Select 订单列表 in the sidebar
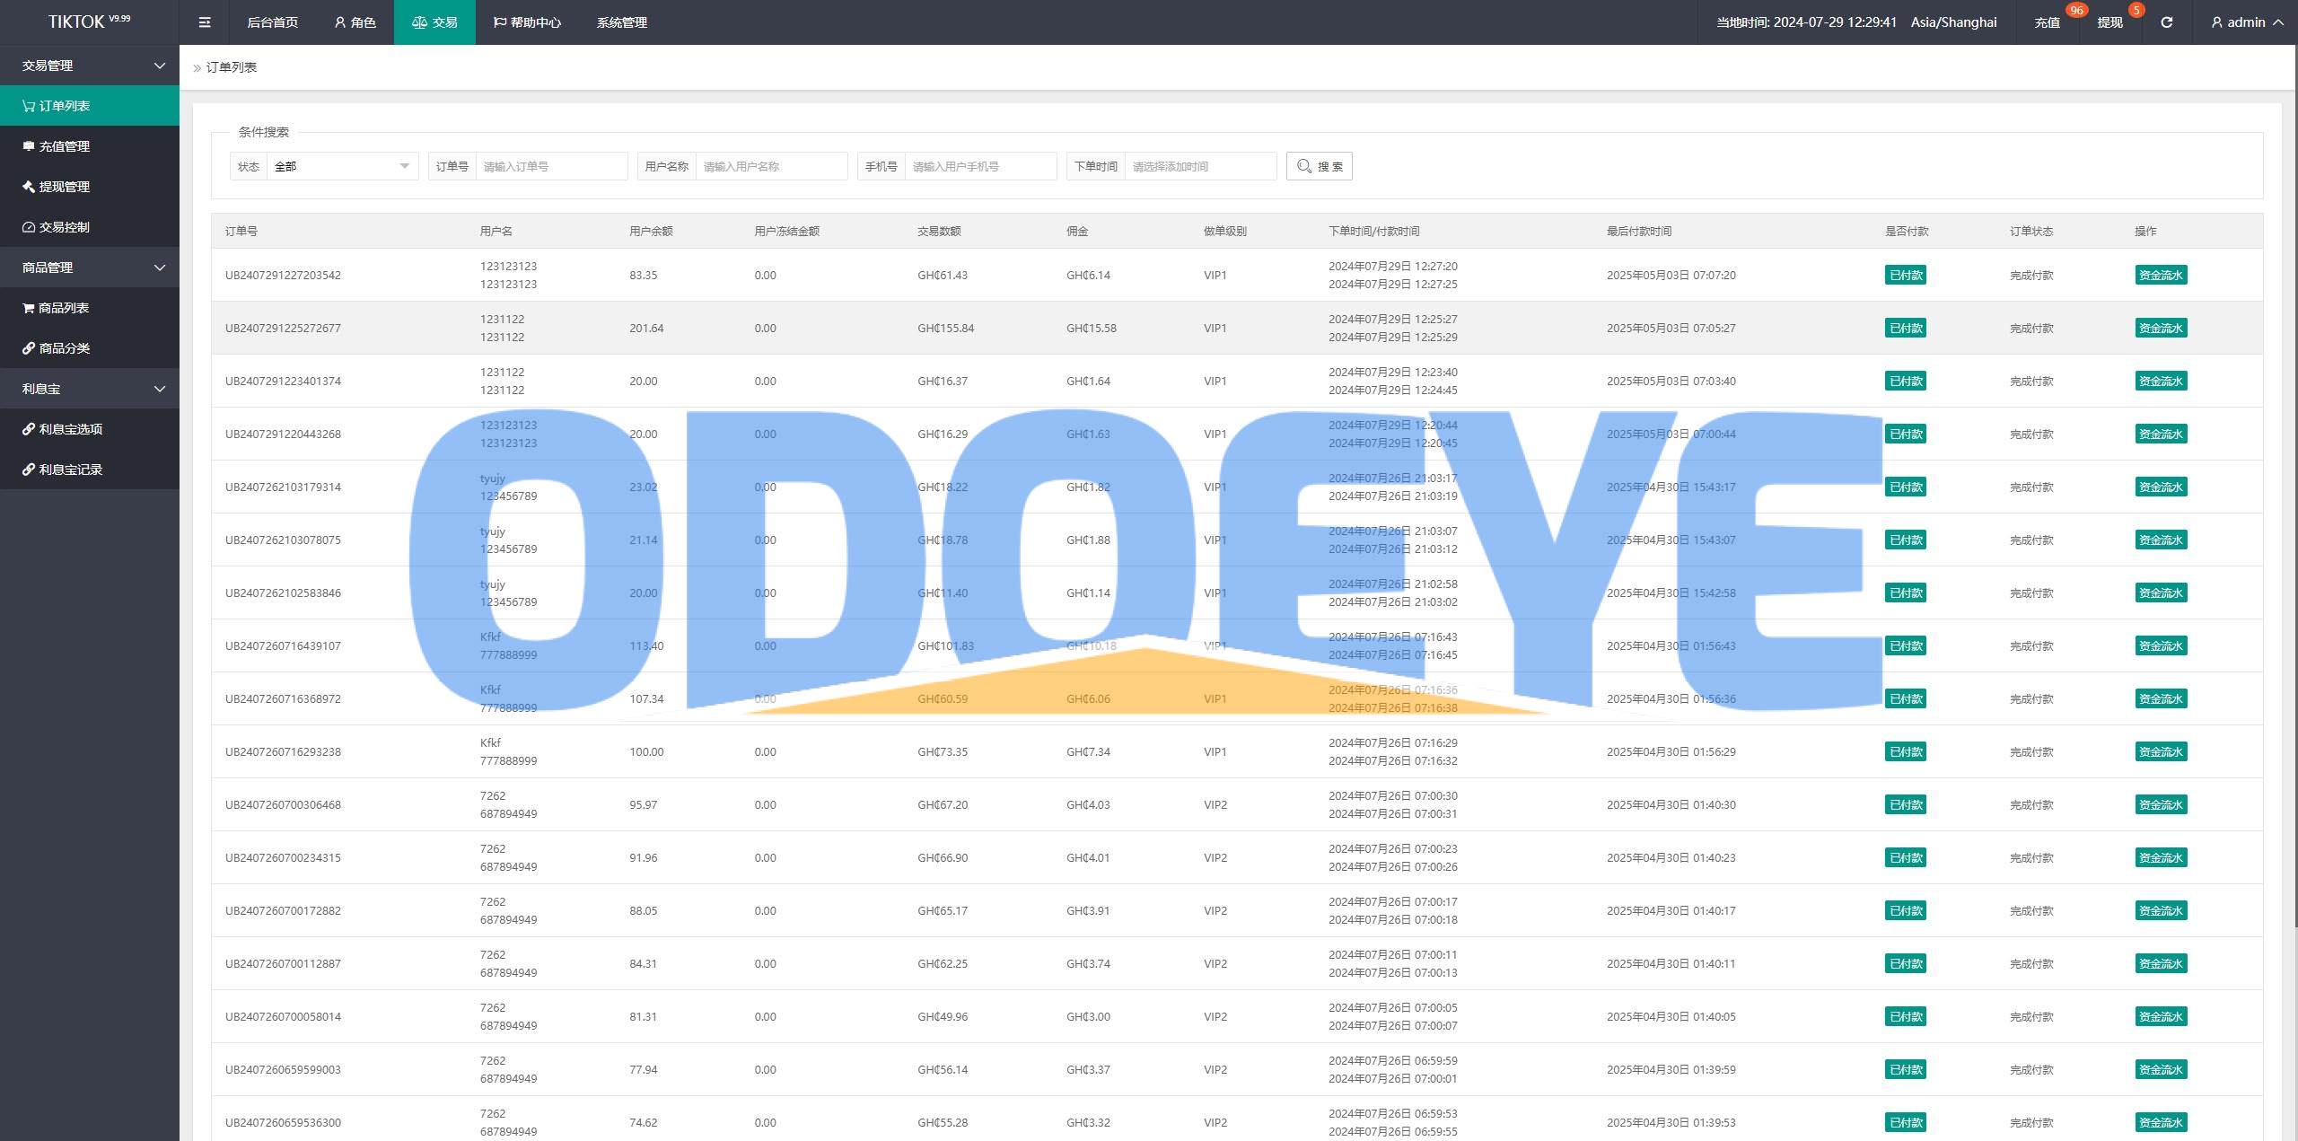The image size is (2298, 1141). pyautogui.click(x=90, y=106)
